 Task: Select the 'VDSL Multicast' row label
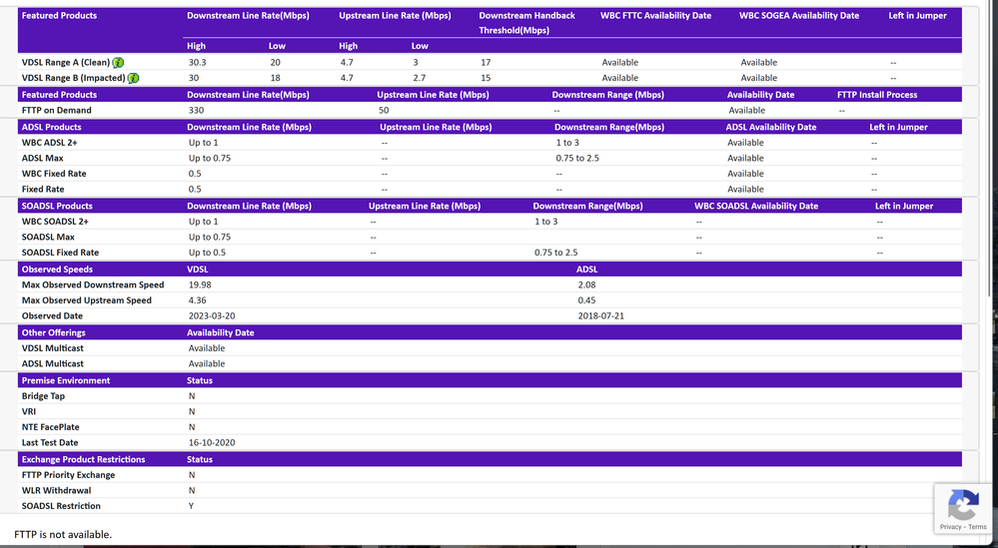[x=53, y=348]
